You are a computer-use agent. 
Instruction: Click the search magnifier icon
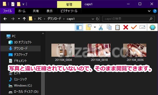tap(151, 19)
